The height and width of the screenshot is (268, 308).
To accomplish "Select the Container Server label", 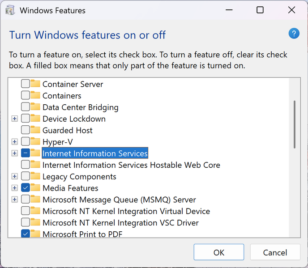I will click(73, 84).
